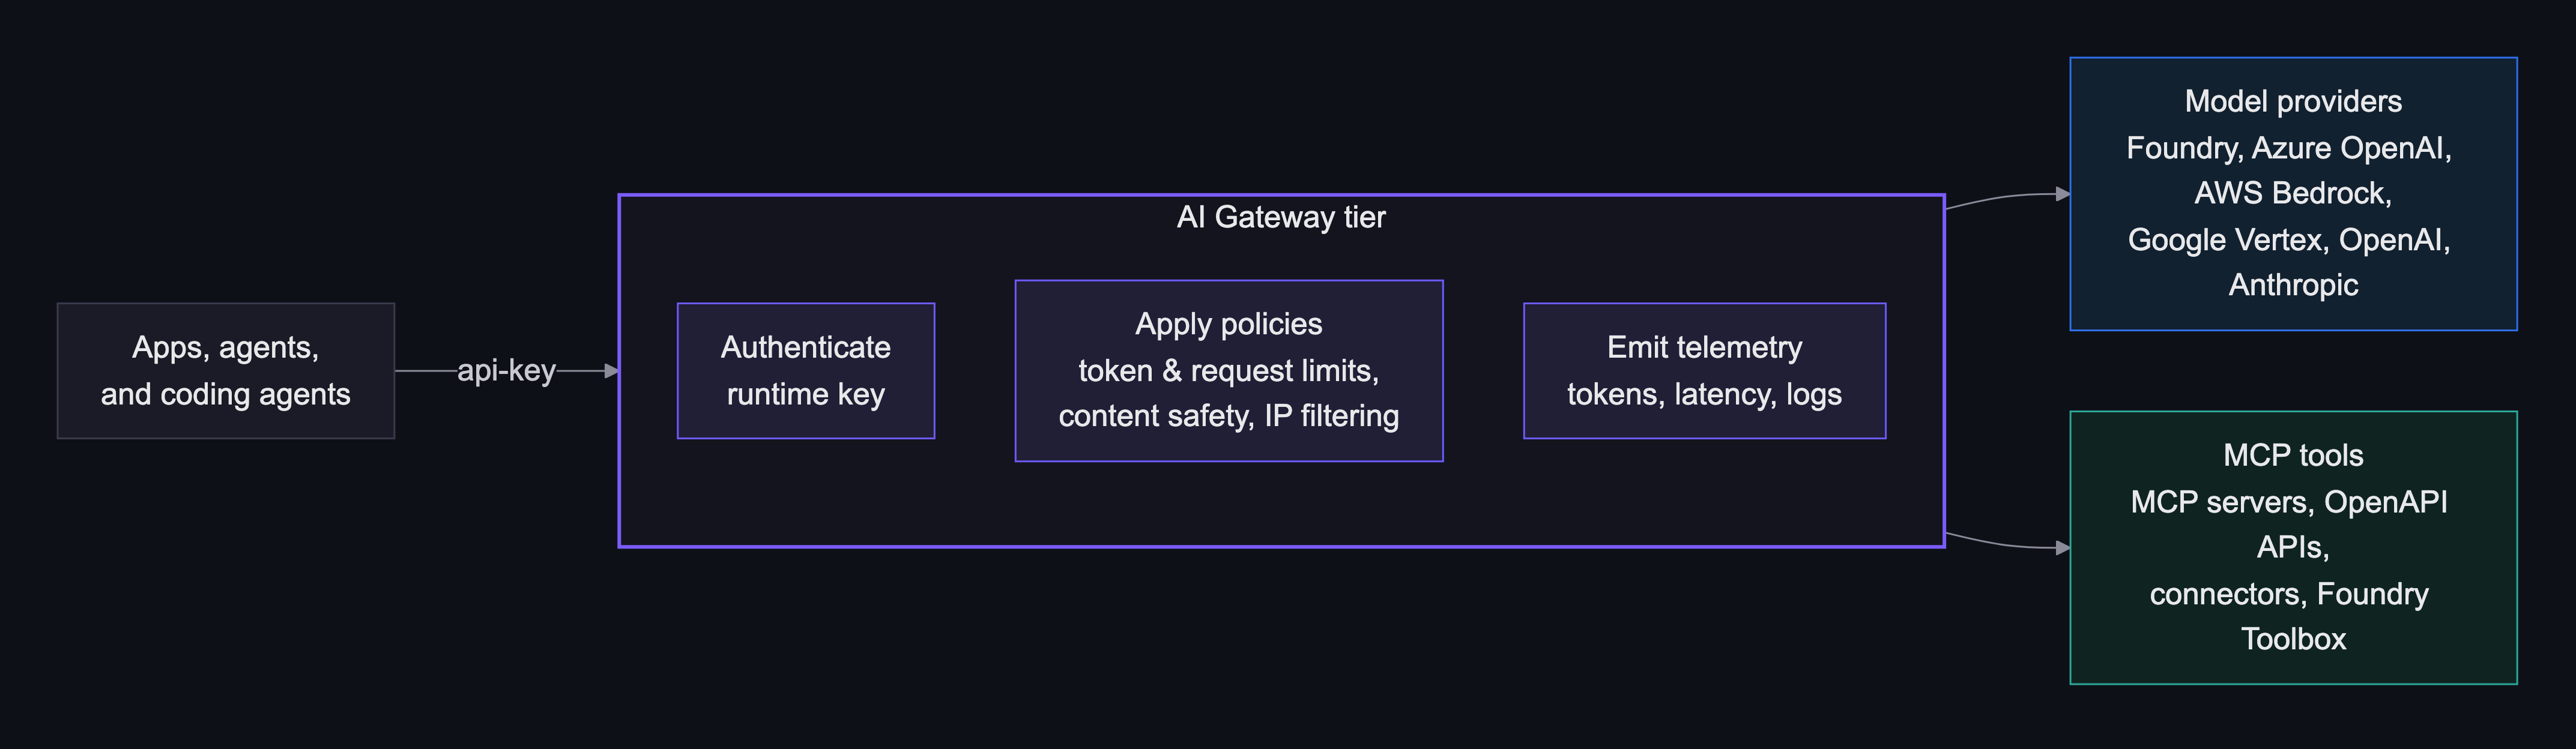2576x749 pixels.
Task: Click the 'Google Vertex, OpenAI' text line
Action: click(x=2289, y=240)
